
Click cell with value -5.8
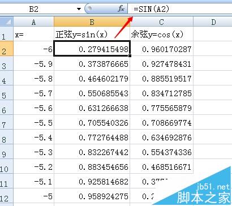pyautogui.click(x=34, y=78)
